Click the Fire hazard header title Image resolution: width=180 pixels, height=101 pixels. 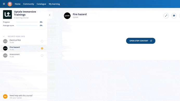(x=80, y=14)
